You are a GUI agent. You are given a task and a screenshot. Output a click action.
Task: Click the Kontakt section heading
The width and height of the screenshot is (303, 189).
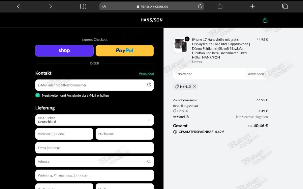[43, 73]
